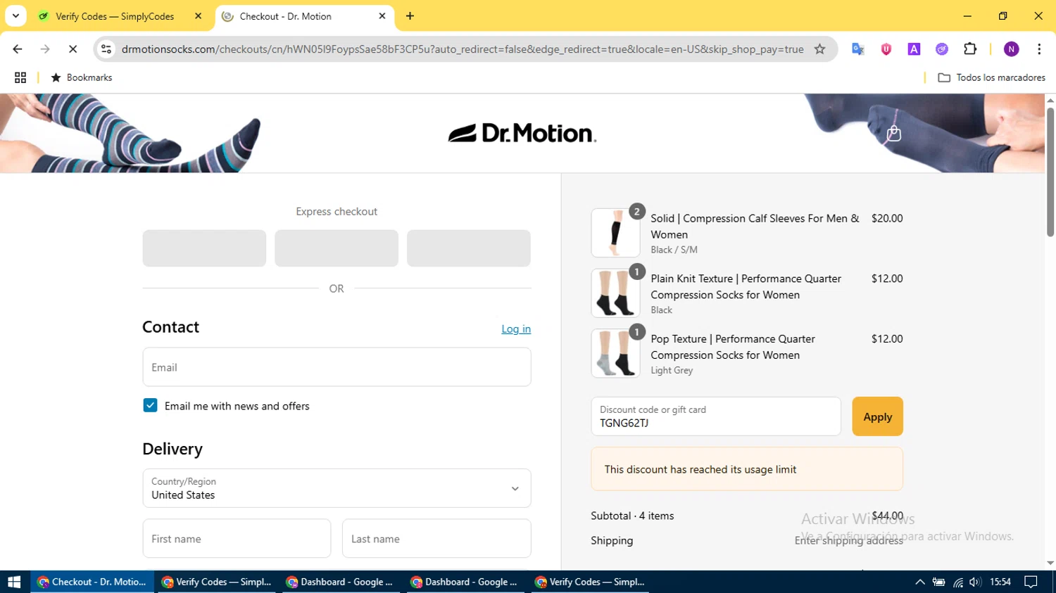Click the Pop Texture socks thumbnail
Viewport: 1056px width, 593px height.
[615, 353]
